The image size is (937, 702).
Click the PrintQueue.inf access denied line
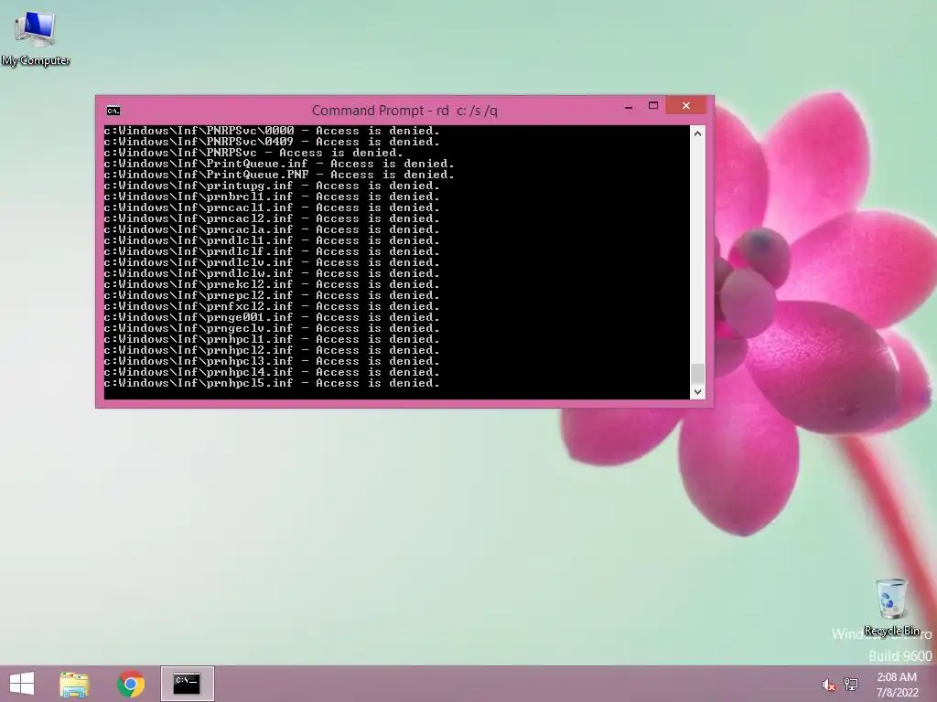(279, 164)
